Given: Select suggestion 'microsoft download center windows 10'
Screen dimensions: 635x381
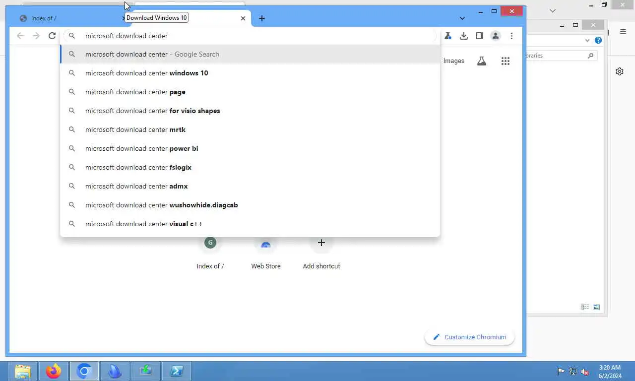Looking at the screenshot, I should coord(250,73).
